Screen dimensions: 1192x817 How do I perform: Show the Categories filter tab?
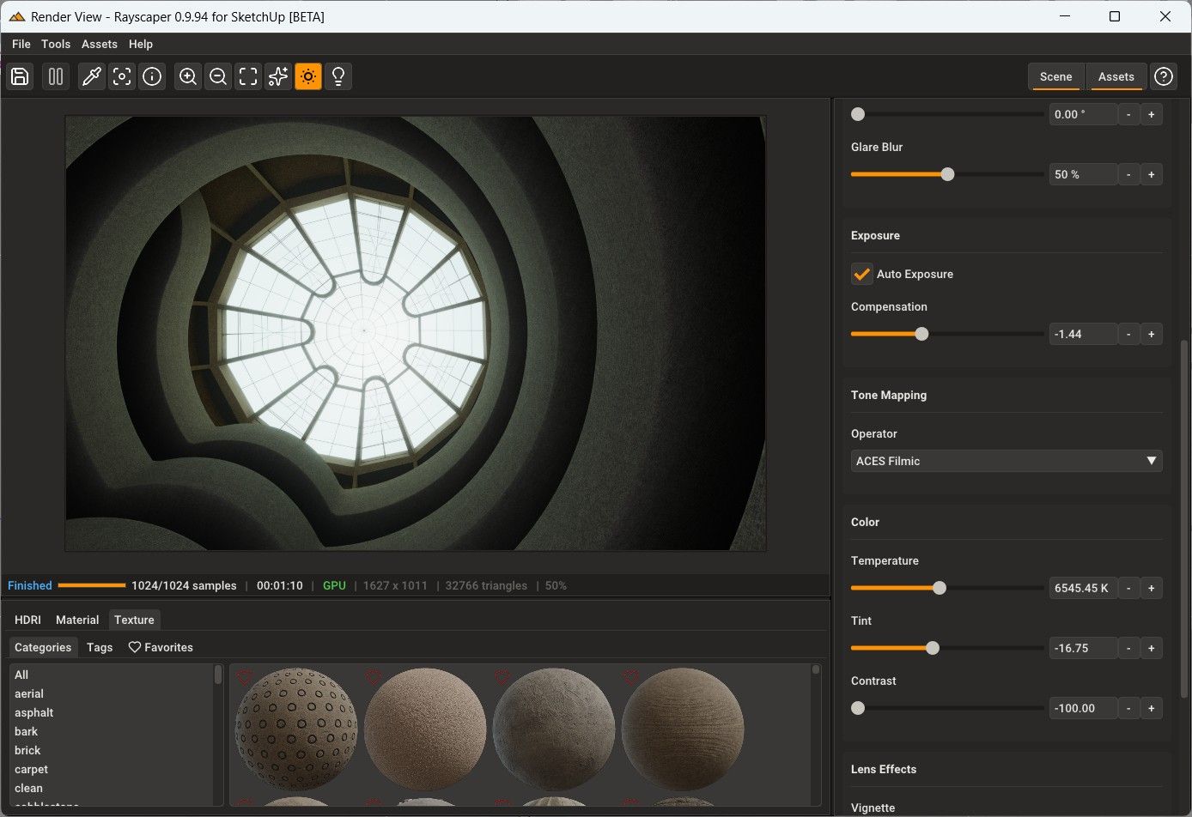click(x=43, y=647)
